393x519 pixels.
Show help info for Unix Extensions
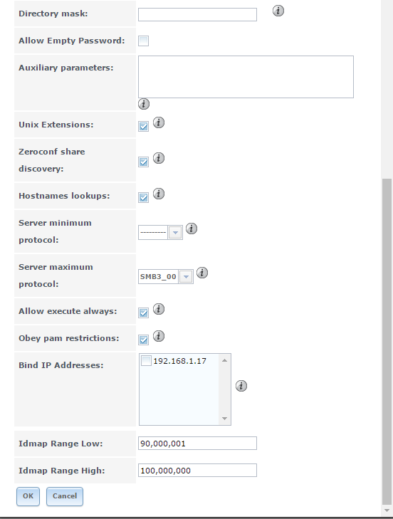(159, 122)
